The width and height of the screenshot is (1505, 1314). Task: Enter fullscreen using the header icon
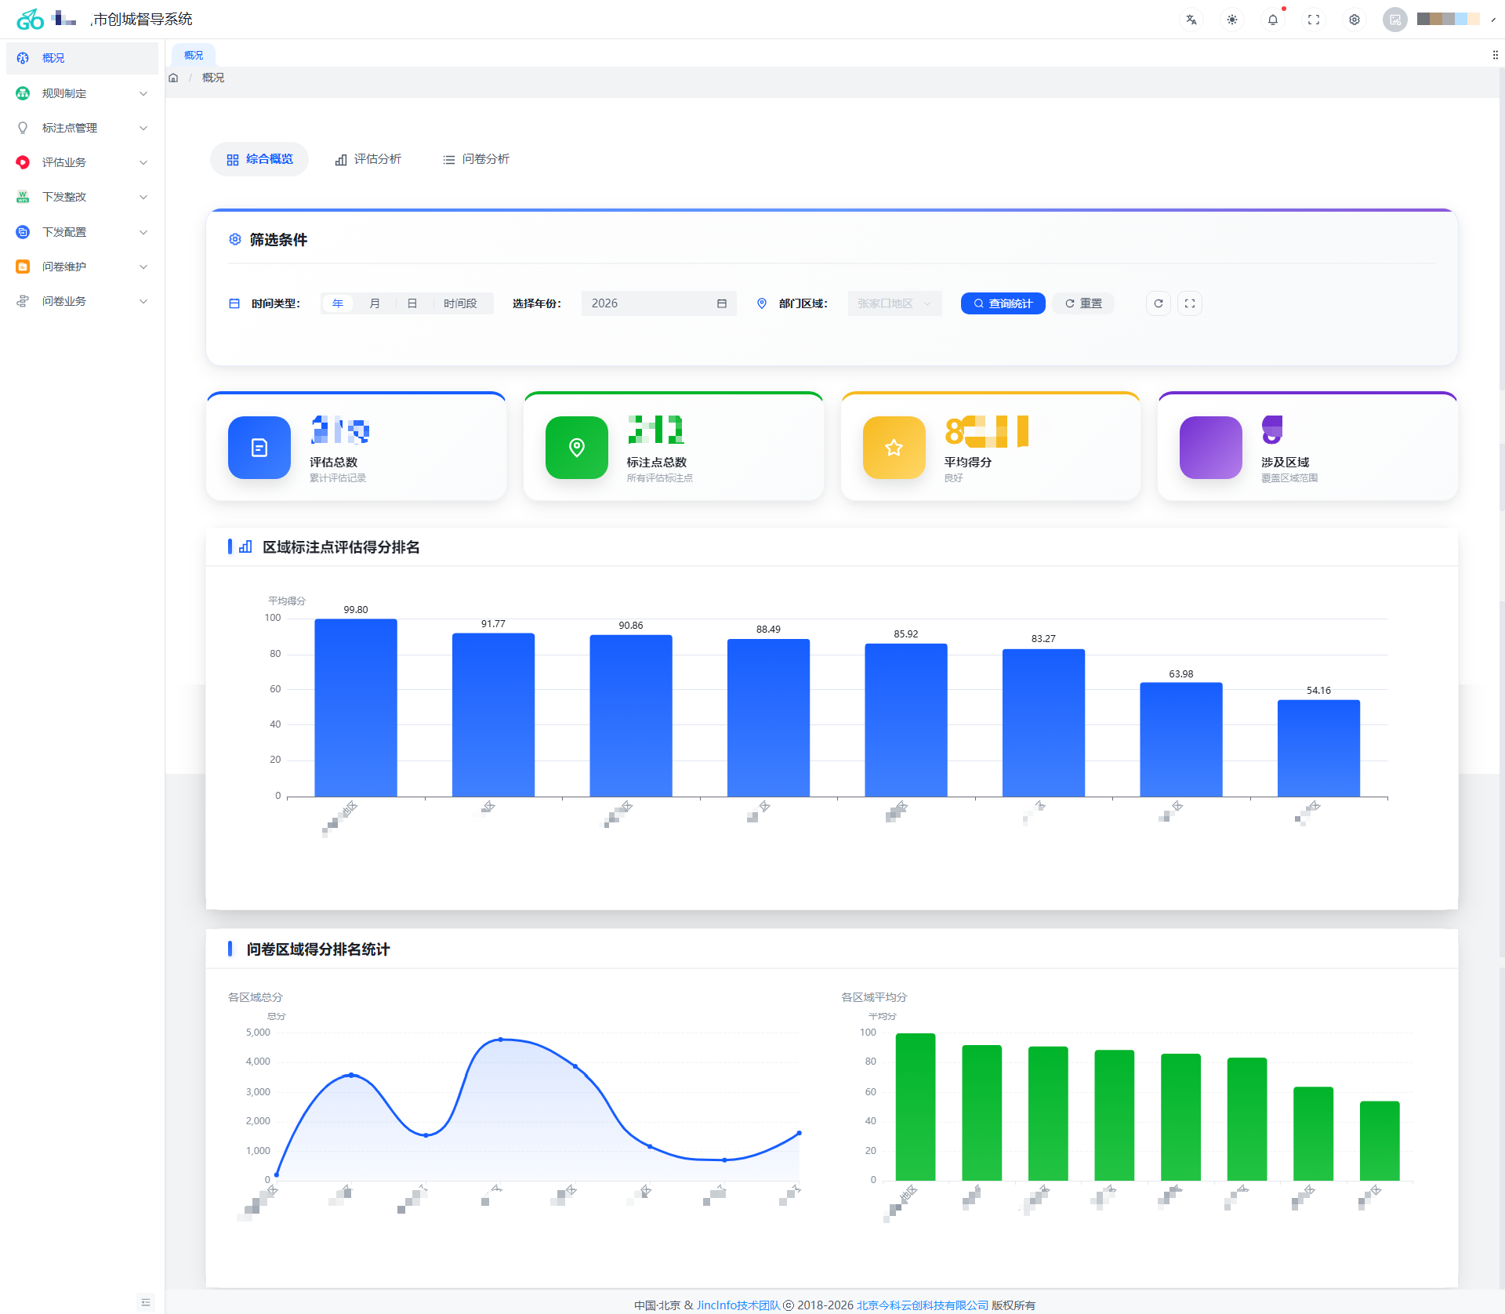pos(1314,20)
